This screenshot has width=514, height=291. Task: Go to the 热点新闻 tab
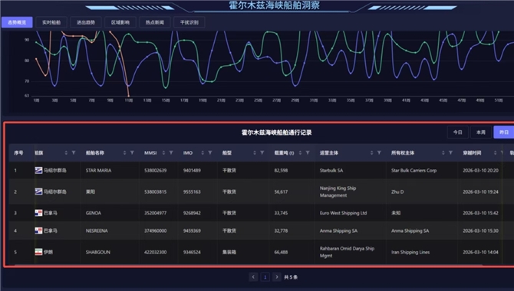pyautogui.click(x=155, y=22)
